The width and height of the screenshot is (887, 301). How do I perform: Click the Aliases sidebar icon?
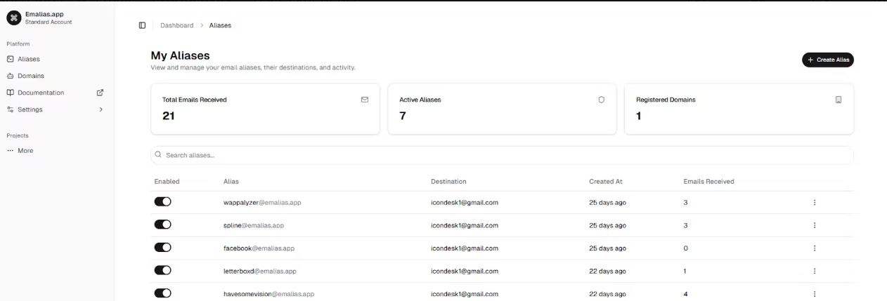pyautogui.click(x=10, y=59)
